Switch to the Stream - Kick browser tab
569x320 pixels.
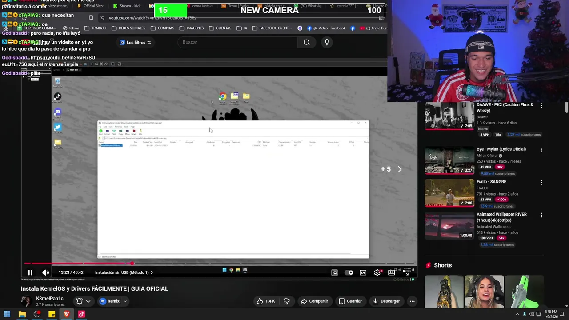(x=127, y=6)
